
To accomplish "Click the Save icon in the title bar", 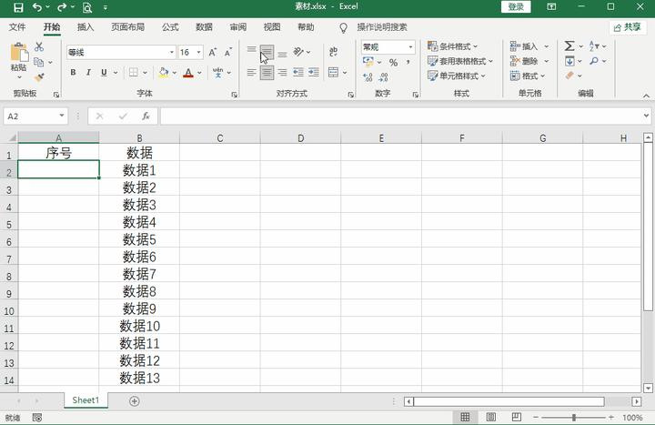I will click(18, 7).
